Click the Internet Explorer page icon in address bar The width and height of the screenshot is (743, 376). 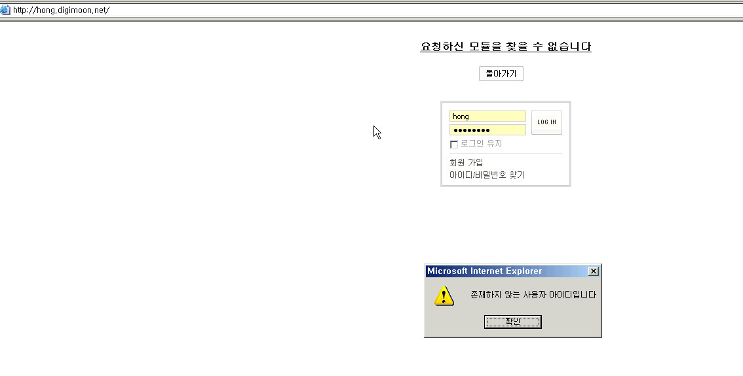pyautogui.click(x=5, y=10)
